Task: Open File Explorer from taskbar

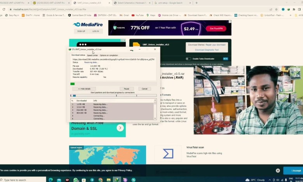Action: pos(109,180)
